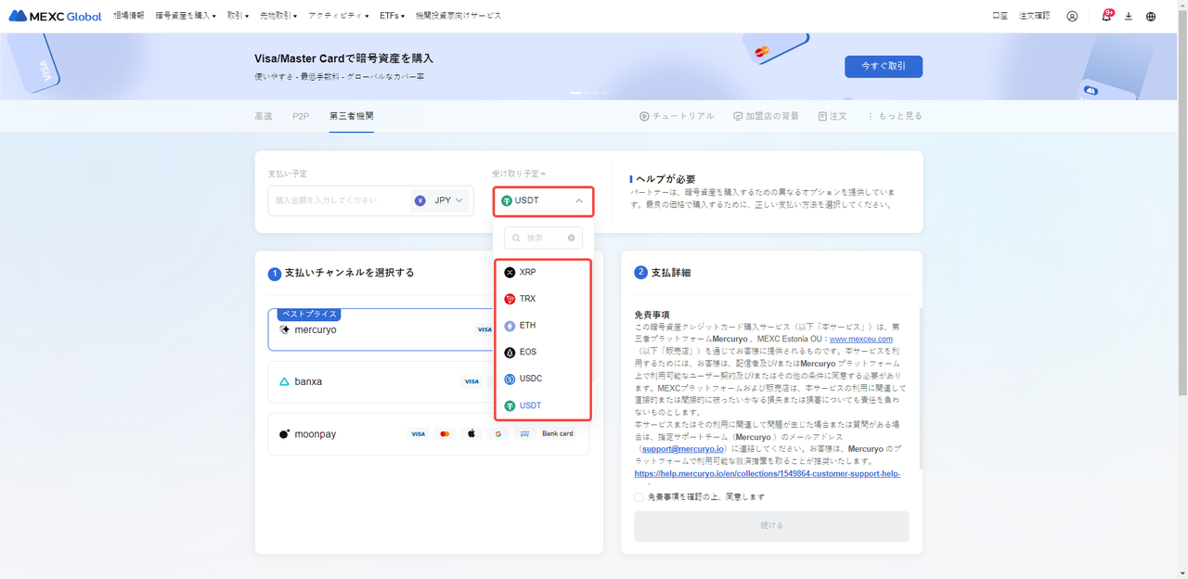Switch to the P2P tab

coord(301,116)
